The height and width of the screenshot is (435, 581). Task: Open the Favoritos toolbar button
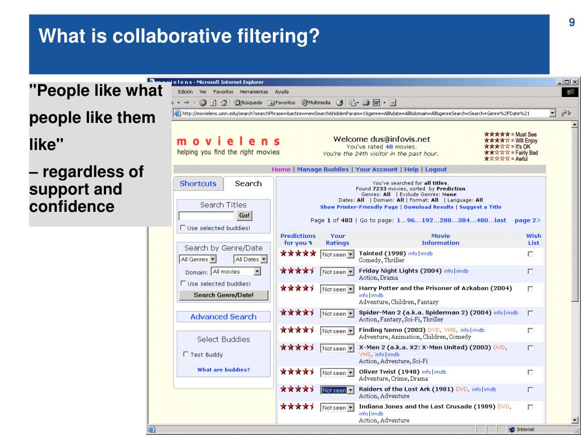tap(281, 103)
